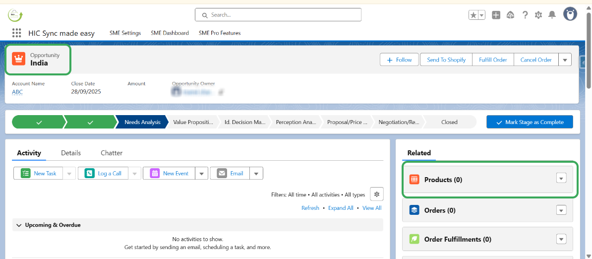Switch to Details tab
This screenshot has height=259, width=592.
coord(71,153)
